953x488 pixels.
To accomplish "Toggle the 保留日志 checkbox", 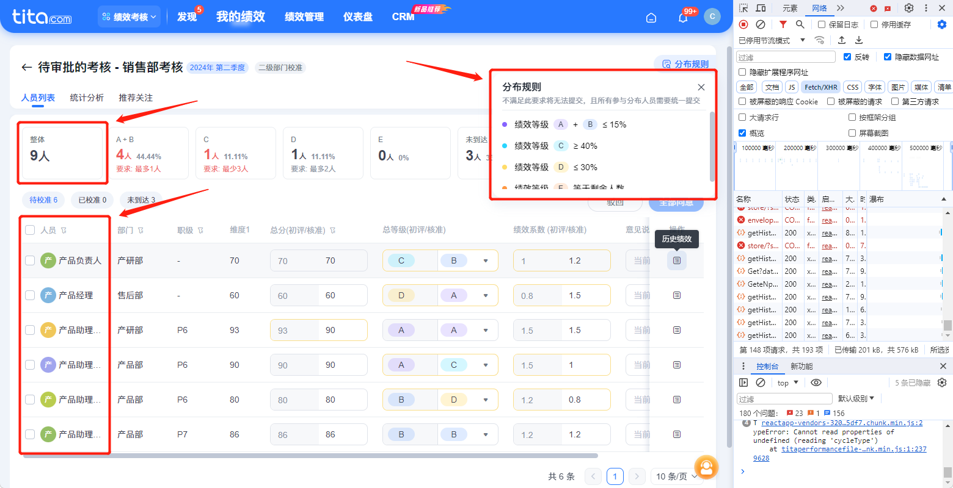I will coord(822,24).
